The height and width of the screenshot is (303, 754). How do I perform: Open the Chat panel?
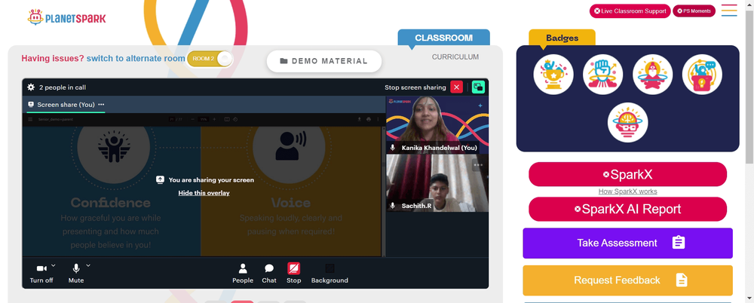point(269,273)
